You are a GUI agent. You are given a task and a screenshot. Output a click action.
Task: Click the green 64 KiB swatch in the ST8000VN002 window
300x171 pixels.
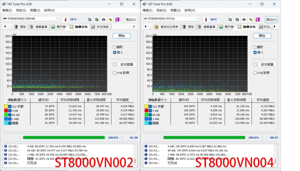click(x=6, y=115)
